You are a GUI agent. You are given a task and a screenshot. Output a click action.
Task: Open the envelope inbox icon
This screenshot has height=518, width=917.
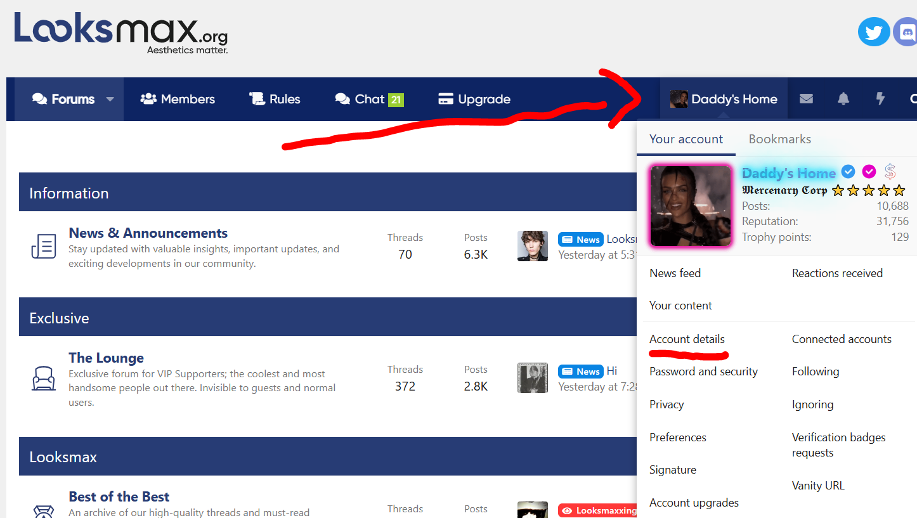806,99
